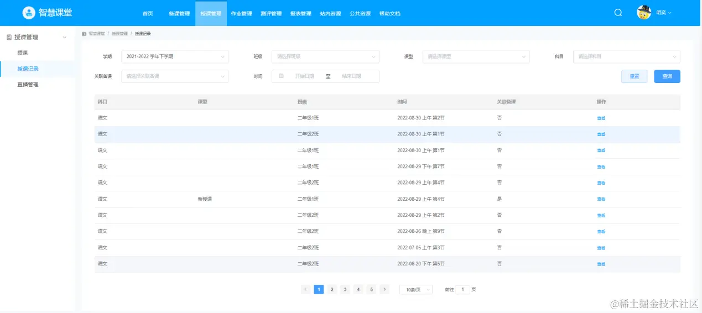Go to page 5
Viewport: 702px width, 313px height.
(371, 289)
